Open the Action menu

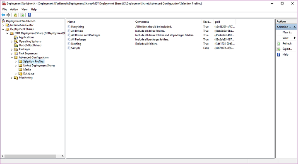pos(14,9)
